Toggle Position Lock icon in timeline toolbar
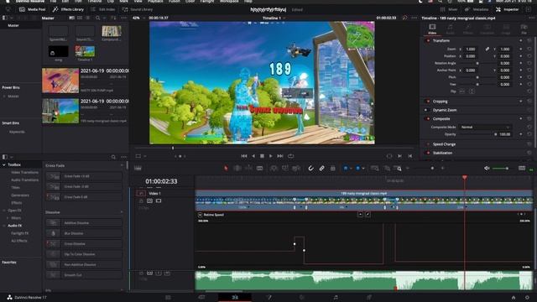537x302 pixels. point(332,168)
